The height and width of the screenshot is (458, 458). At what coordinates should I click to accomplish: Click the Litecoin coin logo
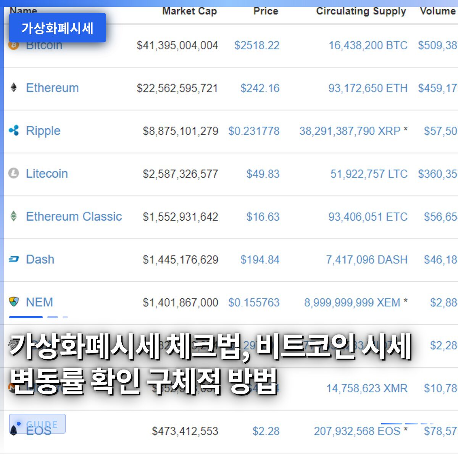pyautogui.click(x=14, y=173)
